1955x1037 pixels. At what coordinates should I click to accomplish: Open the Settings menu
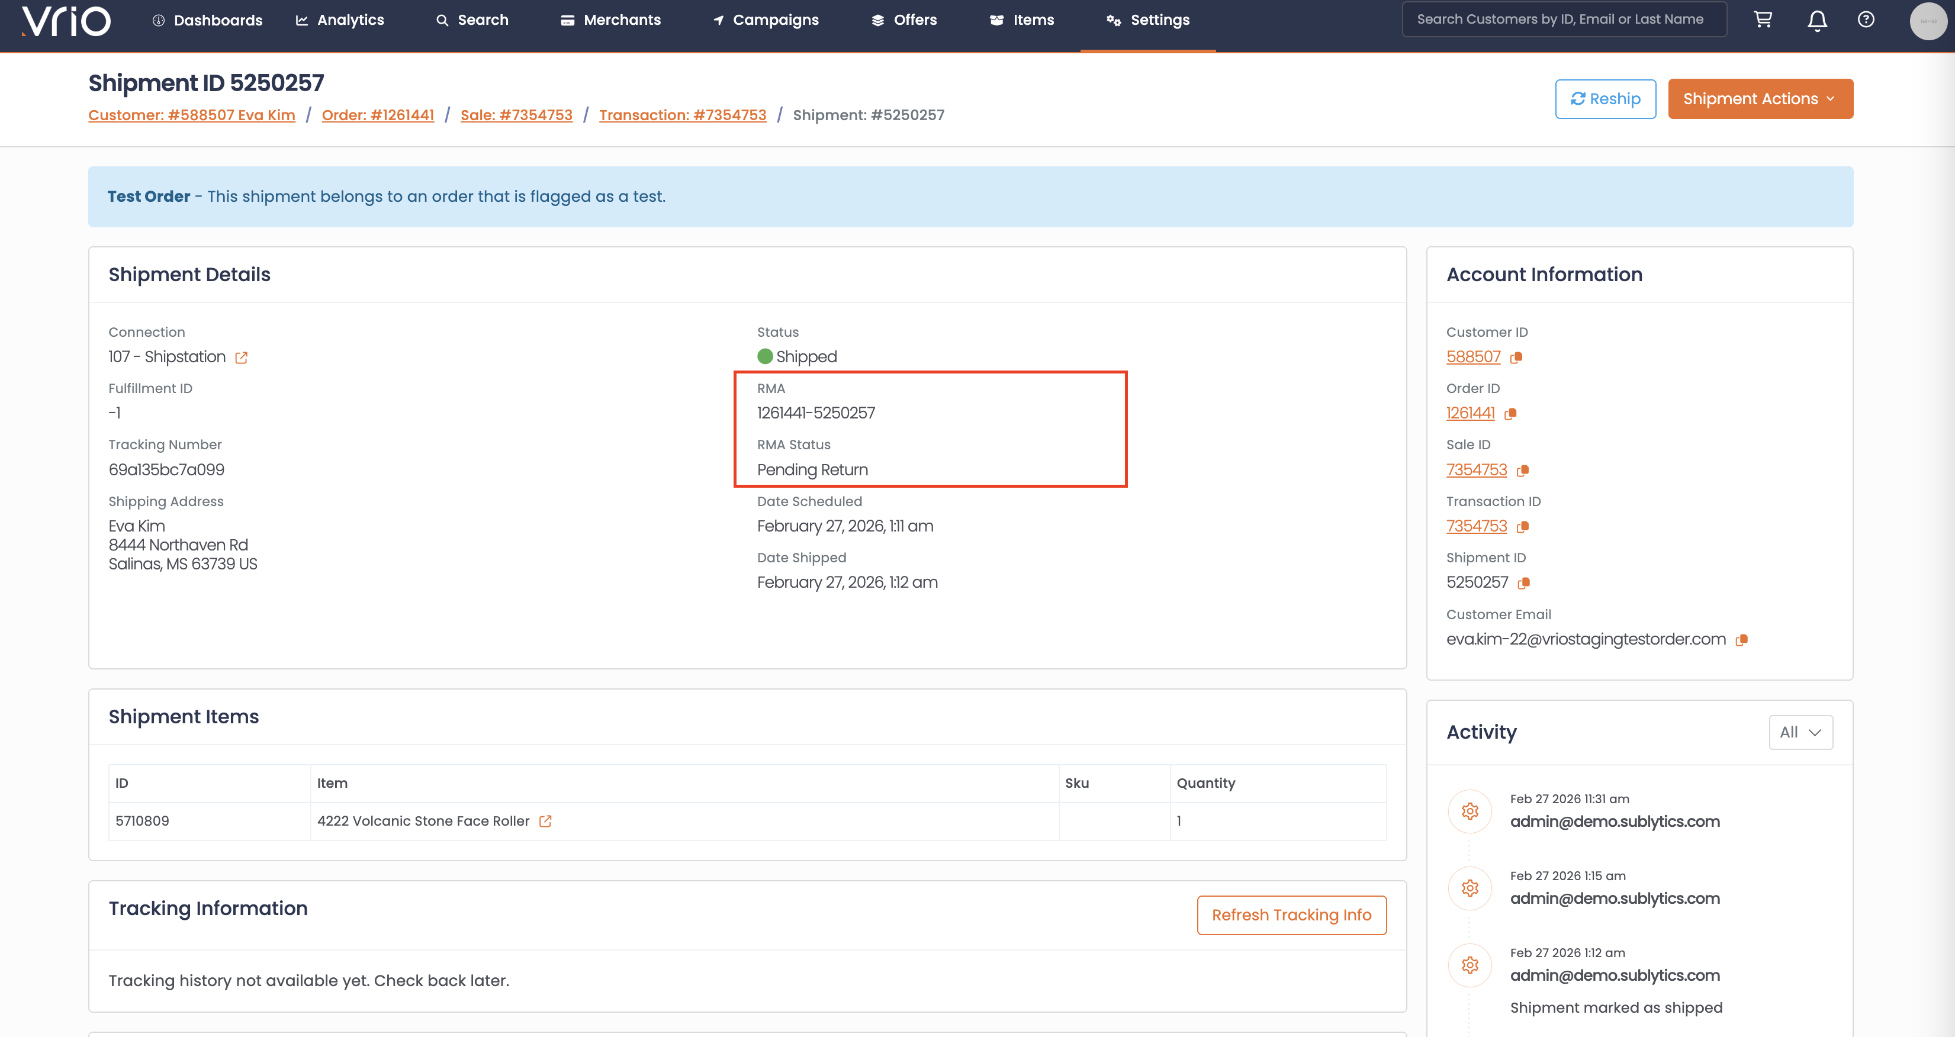coord(1147,21)
